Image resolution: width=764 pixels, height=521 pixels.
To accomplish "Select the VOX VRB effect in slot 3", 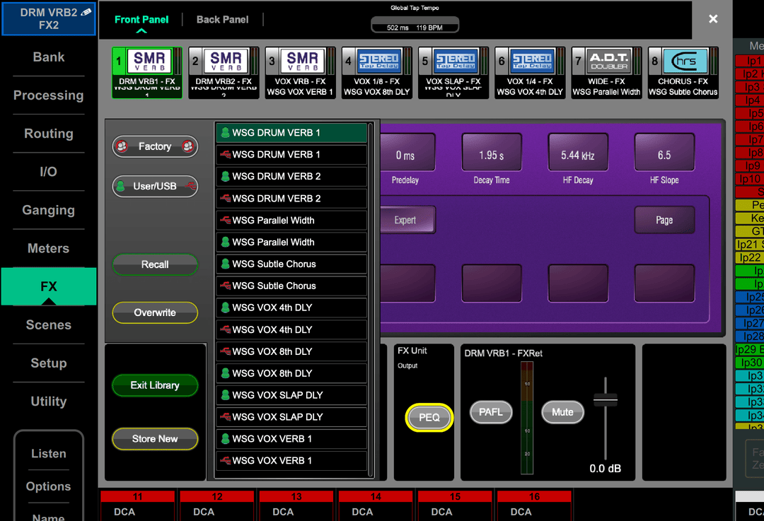I will pos(299,67).
